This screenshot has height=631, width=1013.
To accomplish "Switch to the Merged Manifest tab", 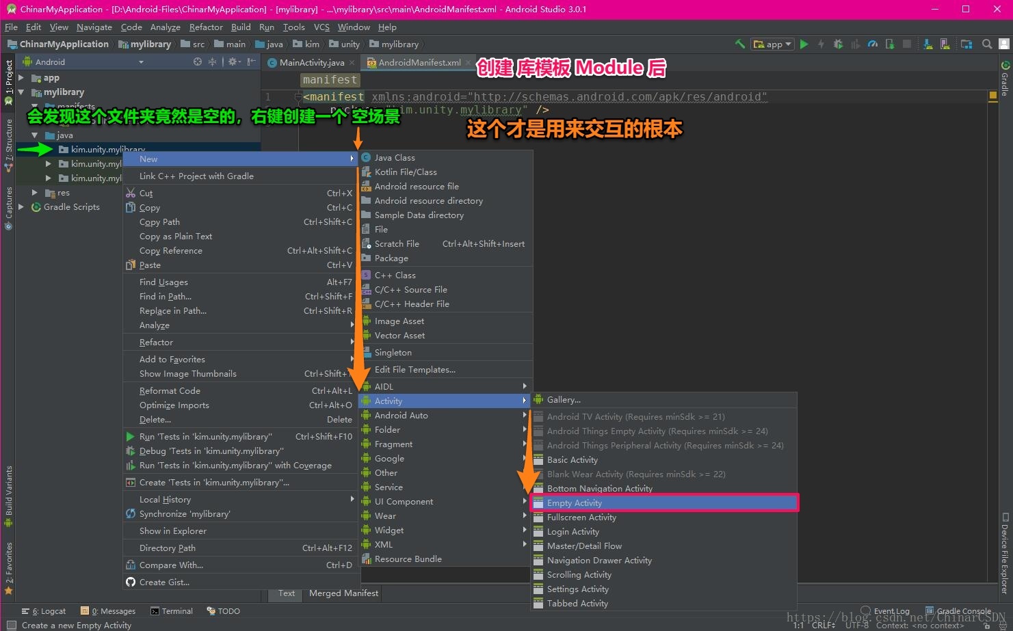I will pos(343,593).
